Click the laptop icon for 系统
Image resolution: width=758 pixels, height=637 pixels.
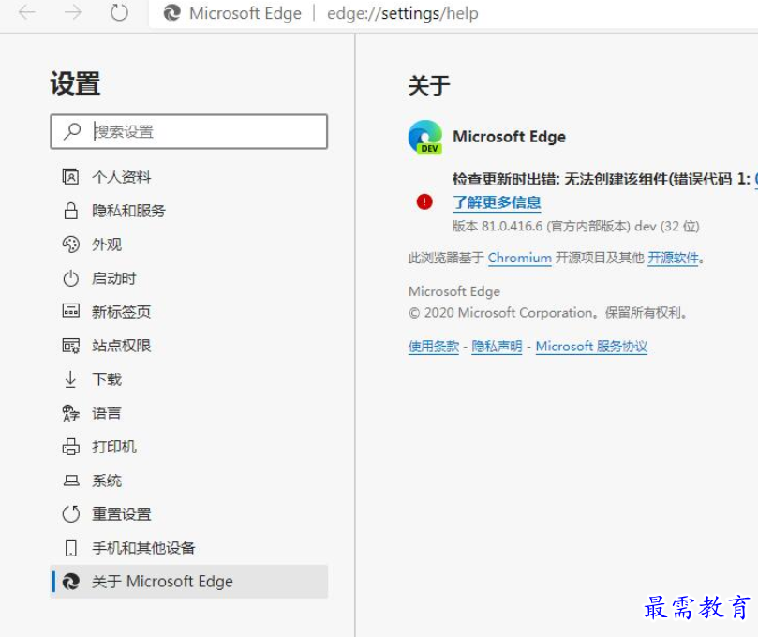coord(71,481)
